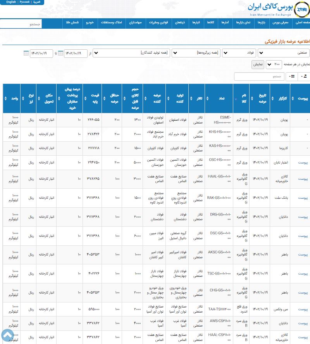Click the table filter جستجو field
The width and height of the screenshot is (310, 344).
[x=259, y=76]
